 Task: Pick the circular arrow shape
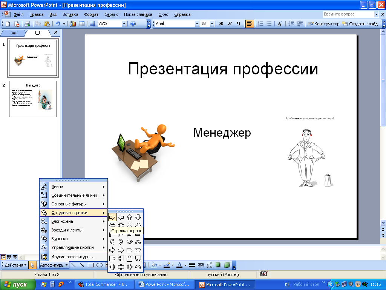coord(138,267)
